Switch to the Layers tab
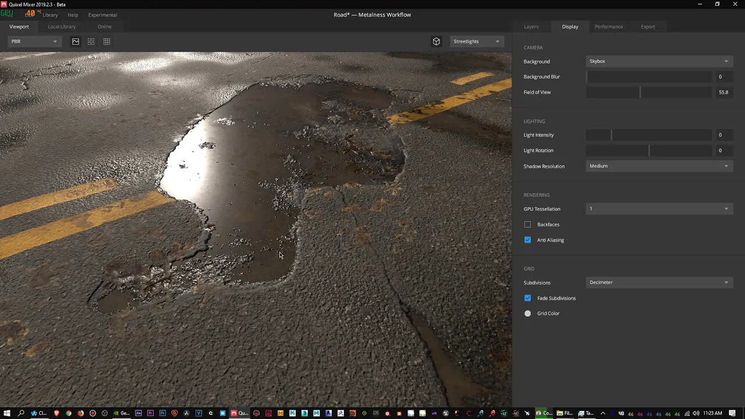The image size is (745, 419). point(531,26)
